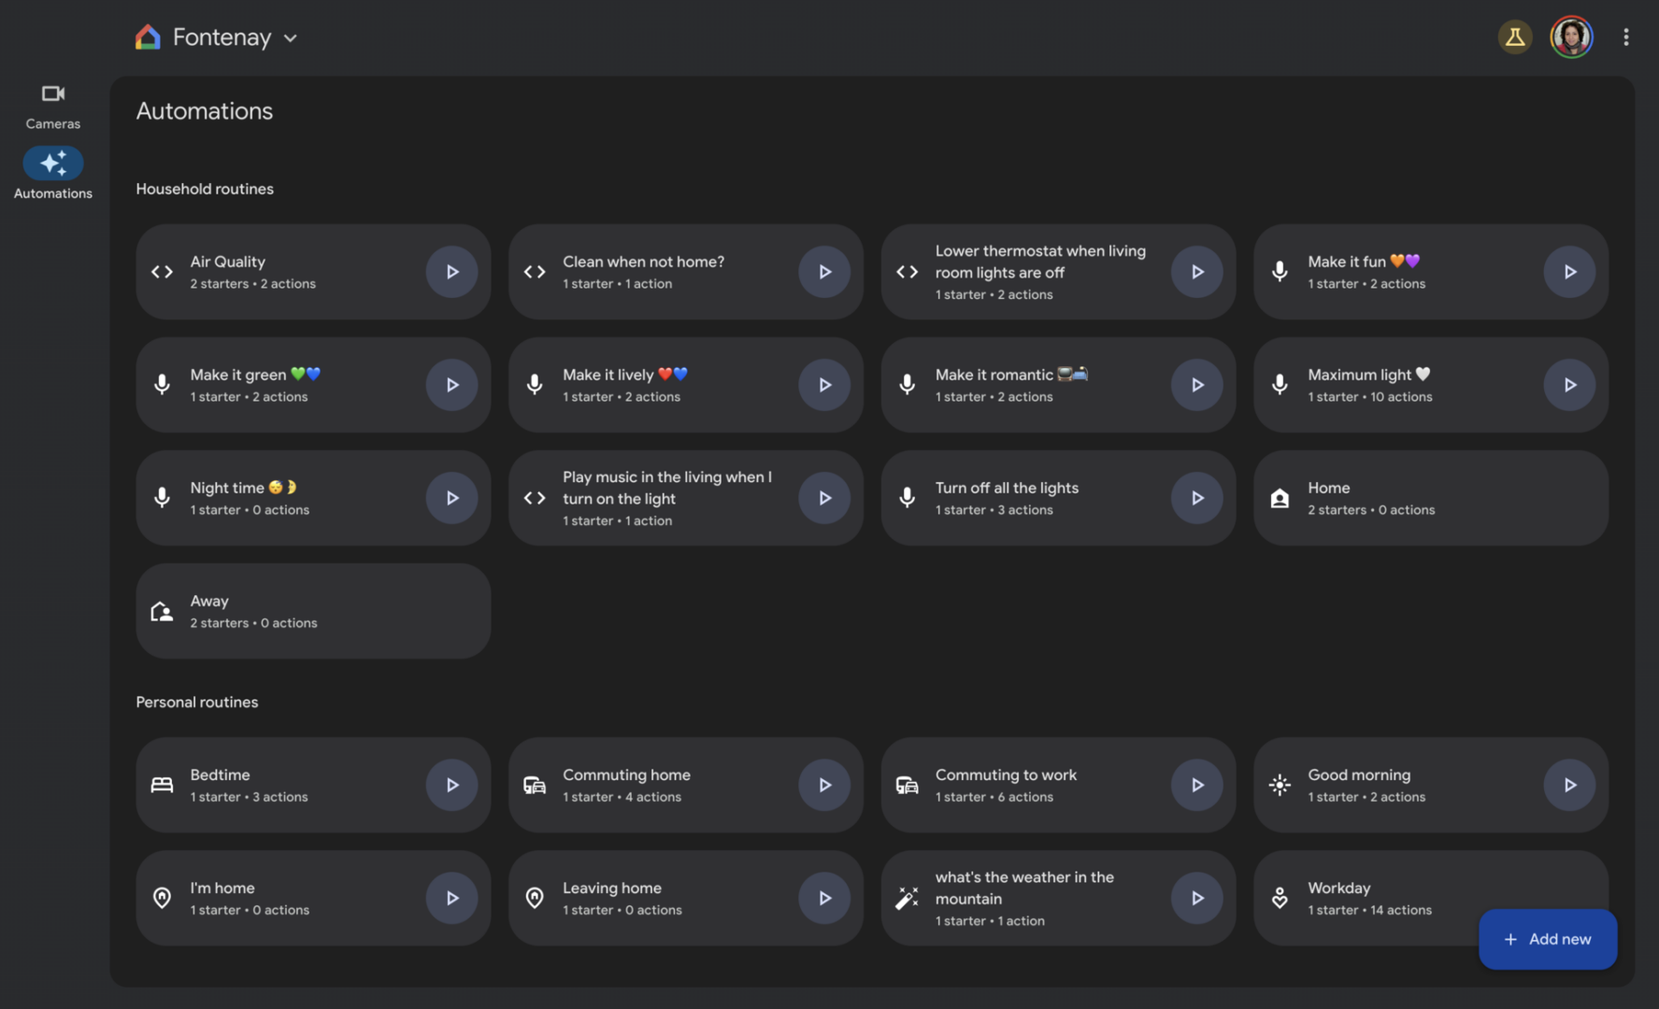Play the Commuting to work routine

pos(1196,785)
